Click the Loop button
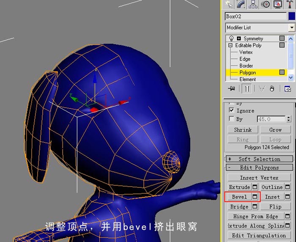Screen dimensions: 296x242 [x=275, y=140]
